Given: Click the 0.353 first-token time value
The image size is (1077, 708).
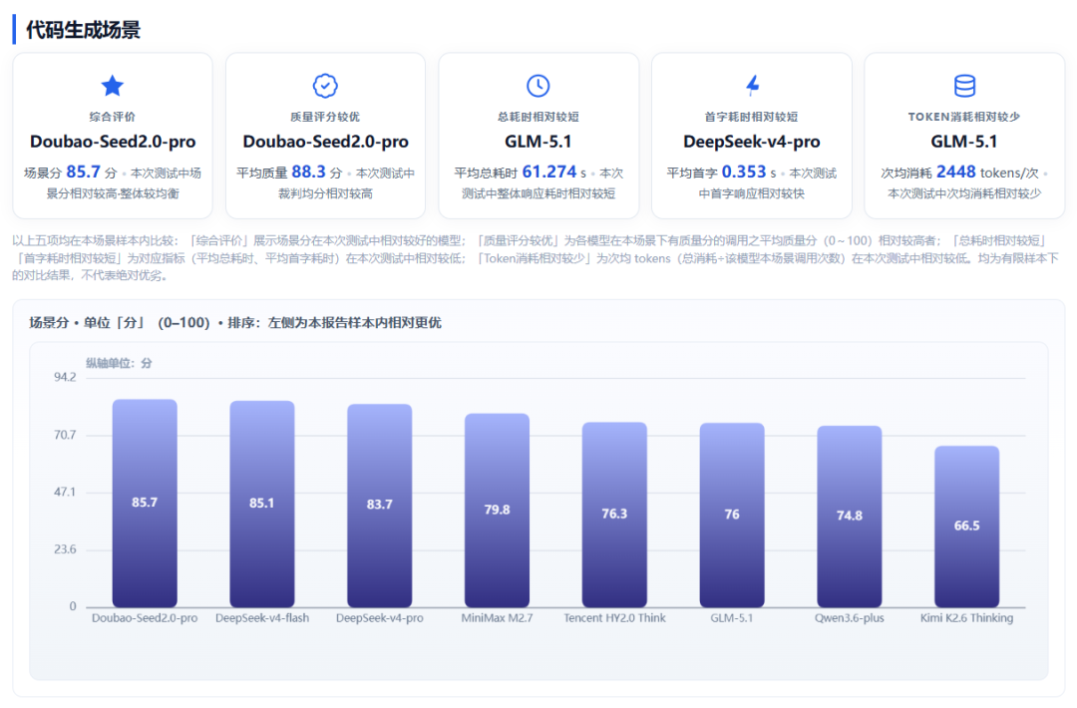Looking at the screenshot, I should coord(744,172).
